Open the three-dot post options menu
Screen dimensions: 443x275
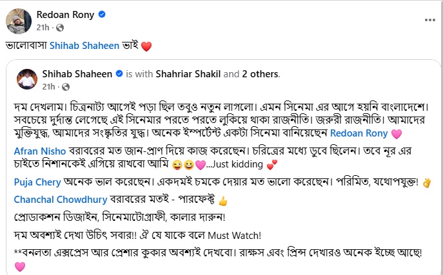point(429,20)
